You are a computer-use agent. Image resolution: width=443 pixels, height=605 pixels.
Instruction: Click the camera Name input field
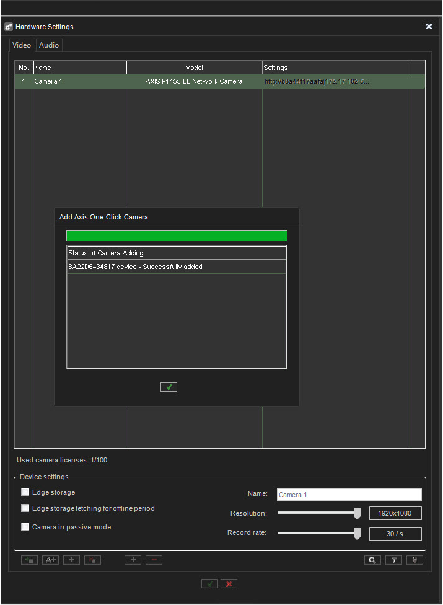tap(349, 495)
